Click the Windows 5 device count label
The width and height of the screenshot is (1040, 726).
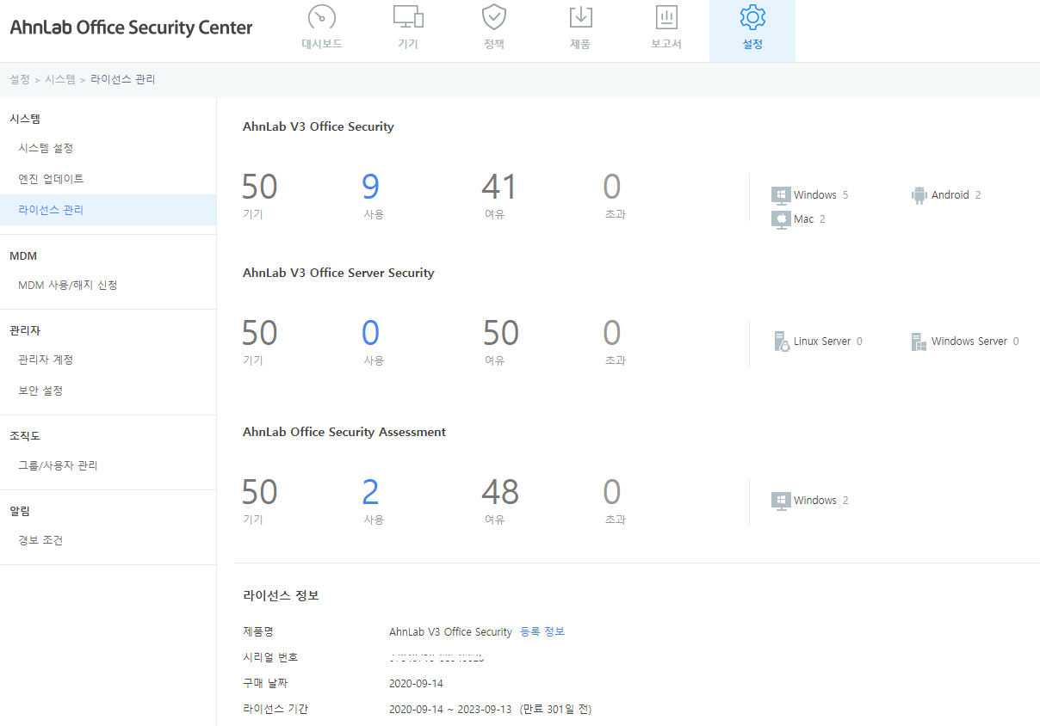pos(820,195)
